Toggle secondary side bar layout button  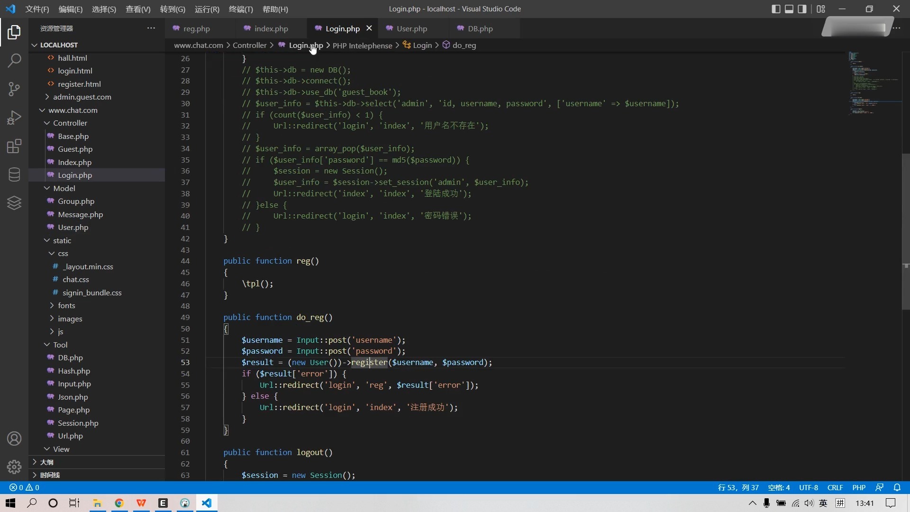(x=802, y=9)
